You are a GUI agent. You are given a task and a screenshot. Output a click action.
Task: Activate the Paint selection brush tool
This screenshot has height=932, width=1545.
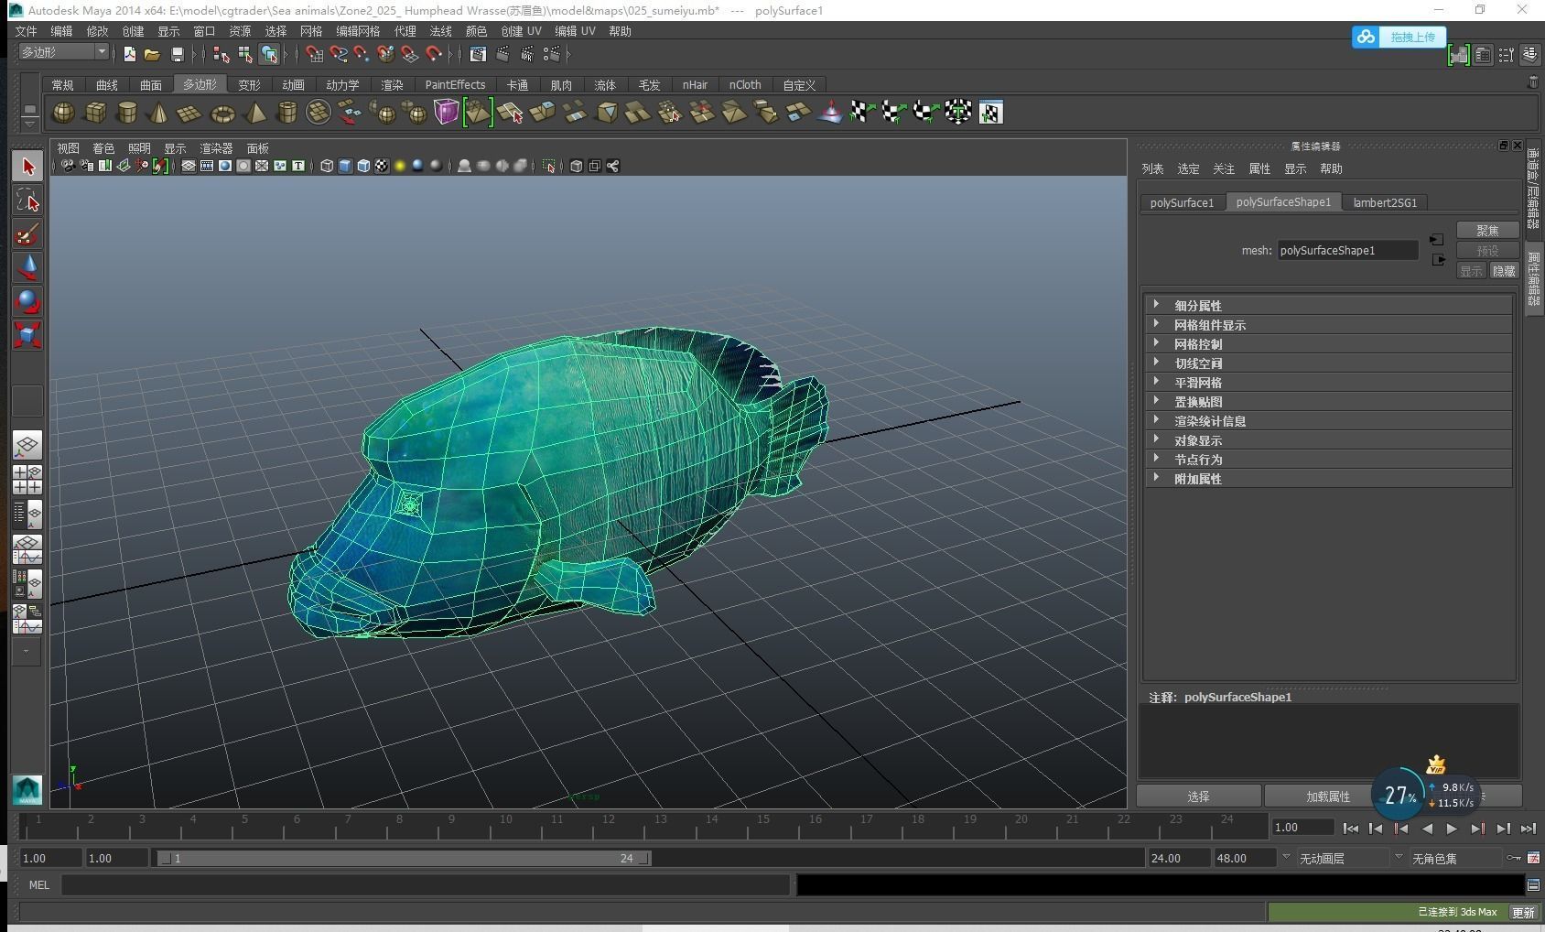pos(27,234)
